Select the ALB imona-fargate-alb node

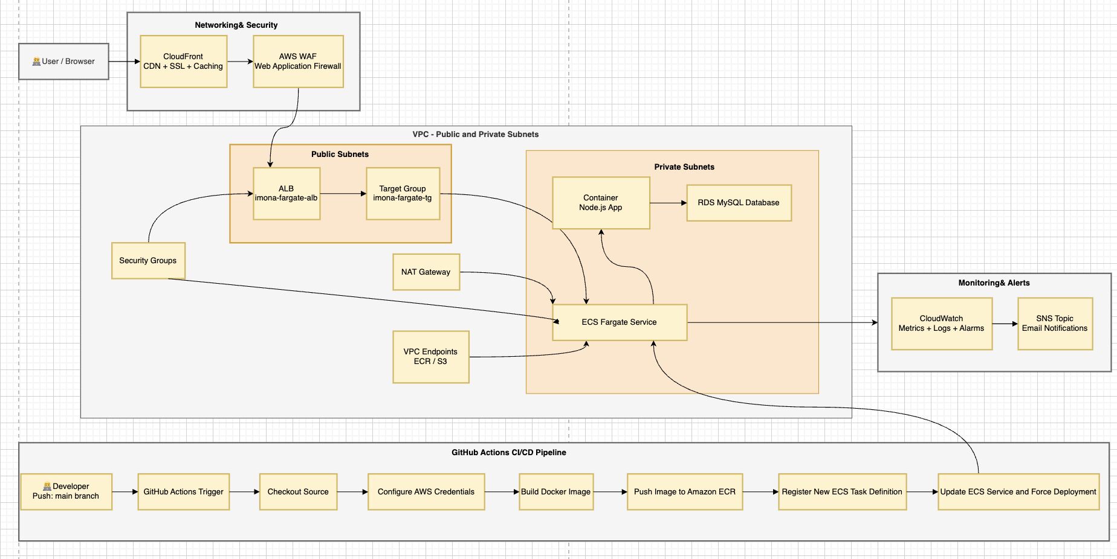(x=287, y=194)
